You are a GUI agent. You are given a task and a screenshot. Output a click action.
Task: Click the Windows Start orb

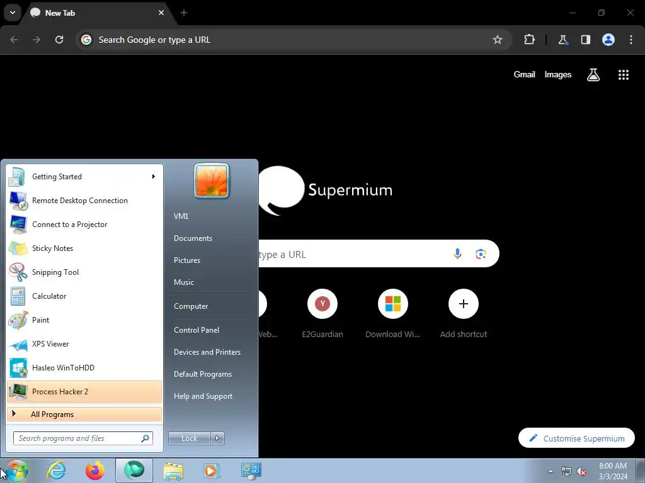(x=16, y=470)
